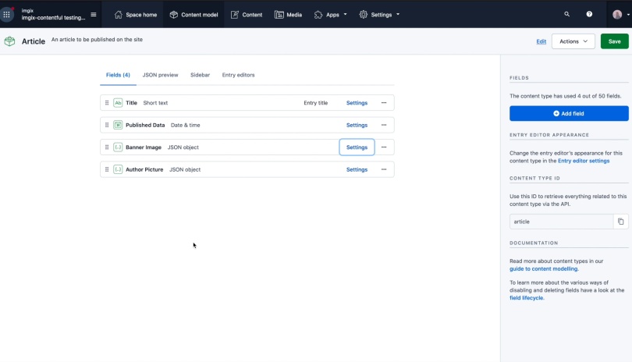Viewport: 632px width, 362px height.
Task: Open the Entry editor settings link
Action: [584, 161]
